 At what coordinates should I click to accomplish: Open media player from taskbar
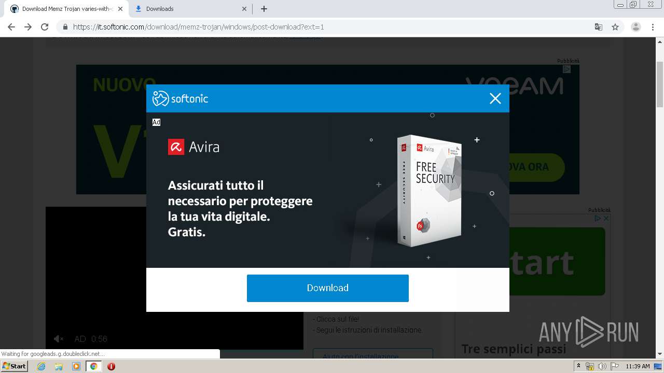tap(76, 366)
